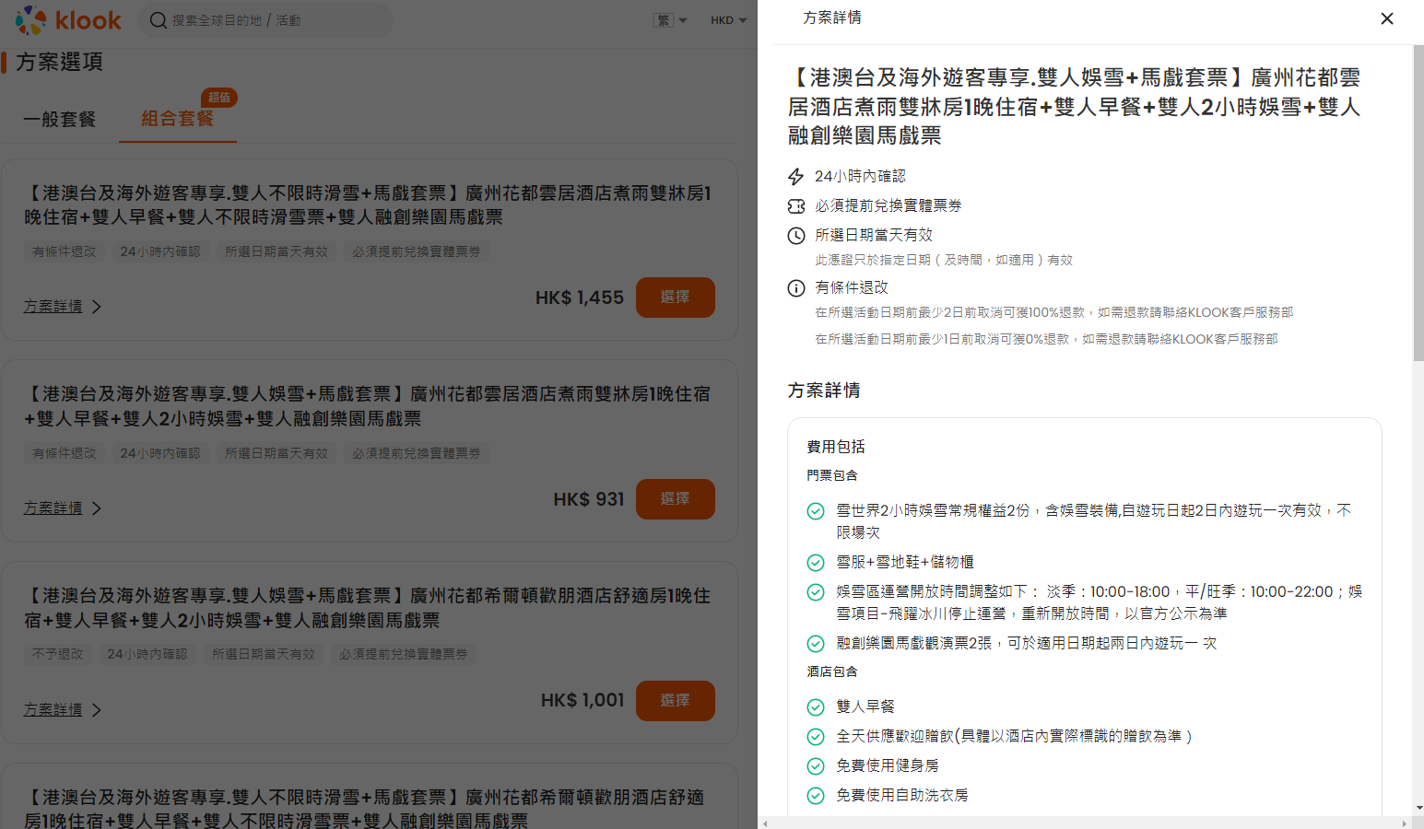Click the 方案選項 section heading
The width and height of the screenshot is (1424, 829).
(59, 62)
